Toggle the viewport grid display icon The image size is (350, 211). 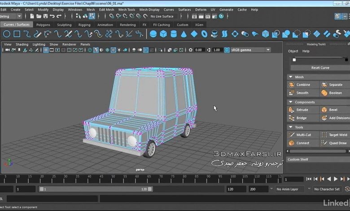coord(45,50)
